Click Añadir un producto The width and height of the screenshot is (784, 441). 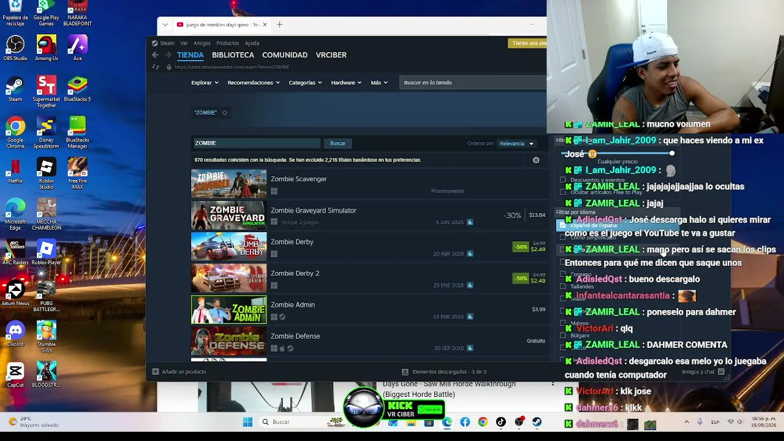point(179,372)
